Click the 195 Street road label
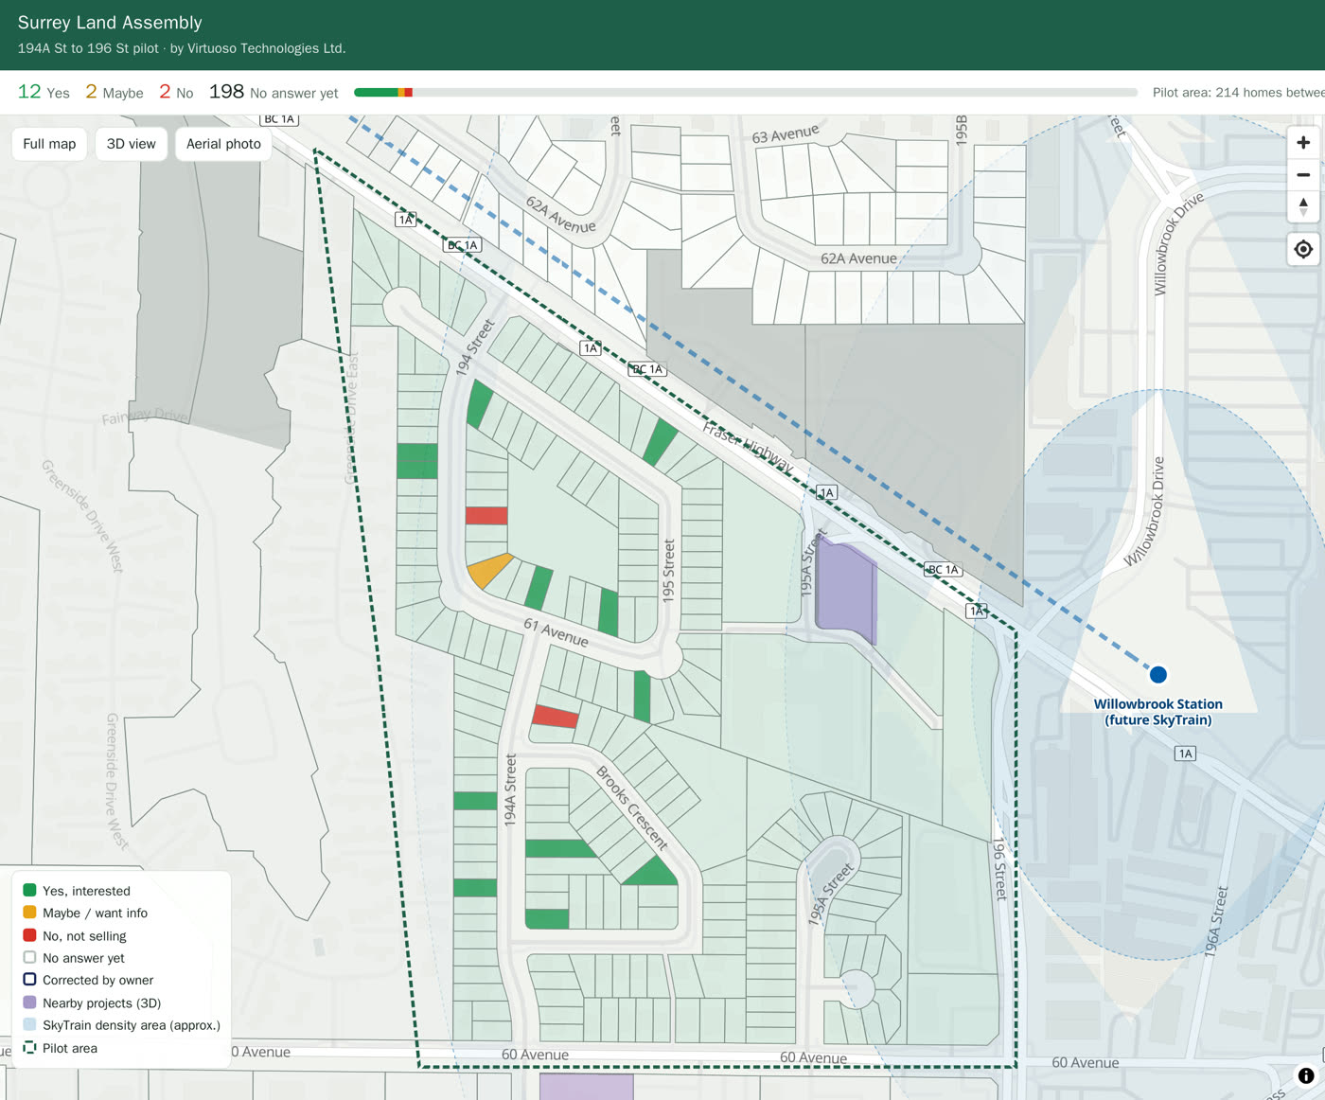 point(668,571)
